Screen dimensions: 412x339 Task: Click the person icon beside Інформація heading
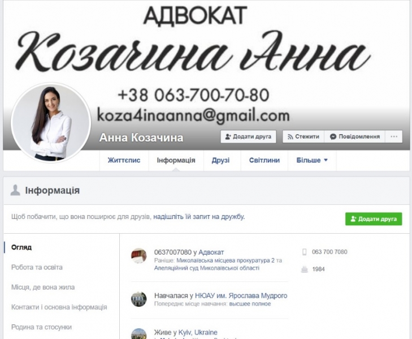[x=15, y=190]
